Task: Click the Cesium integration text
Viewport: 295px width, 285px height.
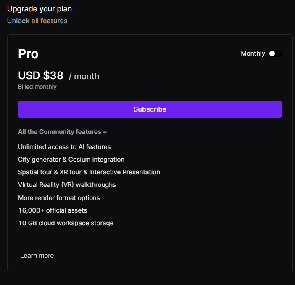Action: click(x=96, y=160)
